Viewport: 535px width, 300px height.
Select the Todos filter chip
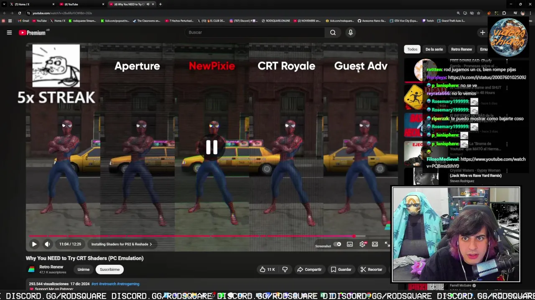pyautogui.click(x=412, y=49)
